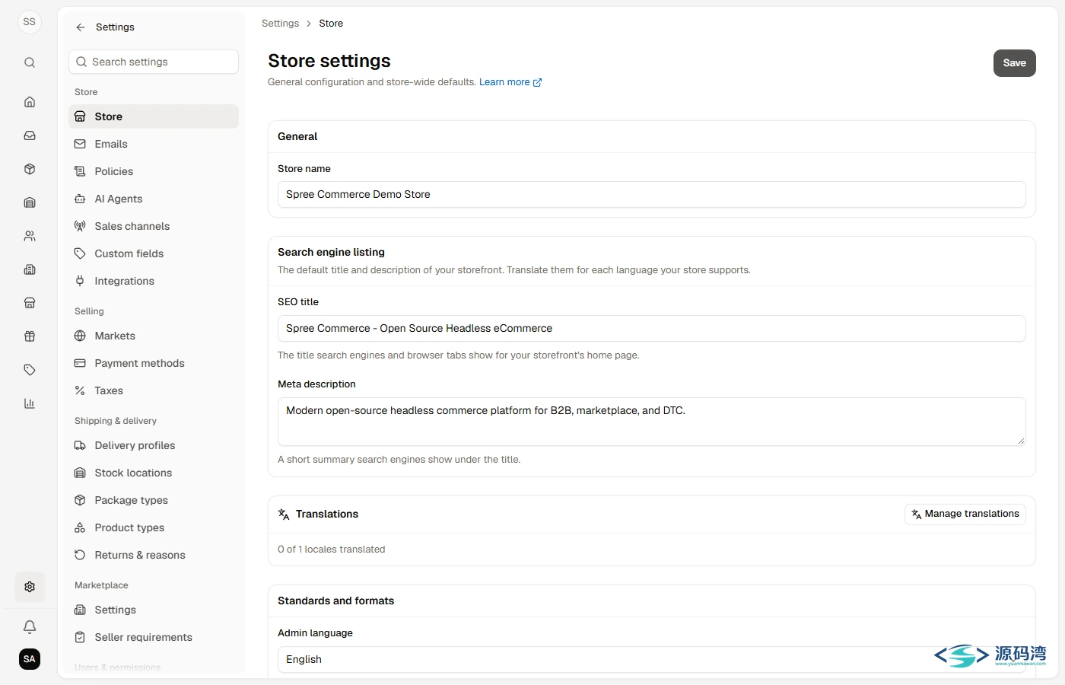Focus the Store name input field
Image resolution: width=1065 pixels, height=685 pixels.
point(651,195)
